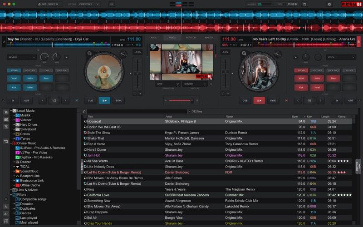Toggle deck A Instru stem pad
The image size is (363, 227).
tap(30, 78)
